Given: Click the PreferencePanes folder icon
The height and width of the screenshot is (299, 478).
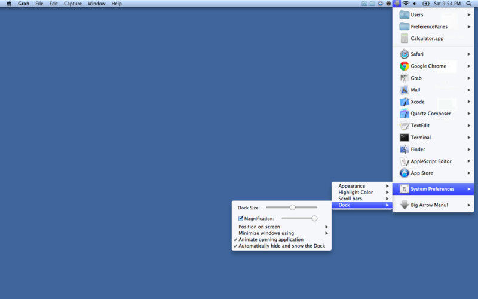Looking at the screenshot, I should 405,26.
